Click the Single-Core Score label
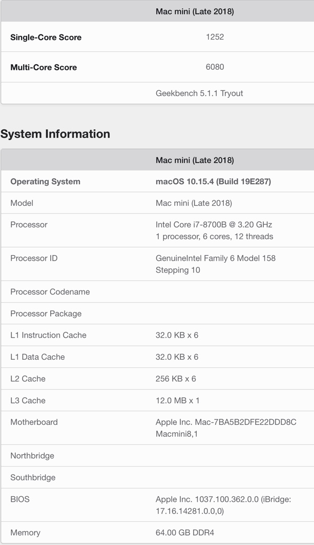The width and height of the screenshot is (314, 545). coord(46,37)
